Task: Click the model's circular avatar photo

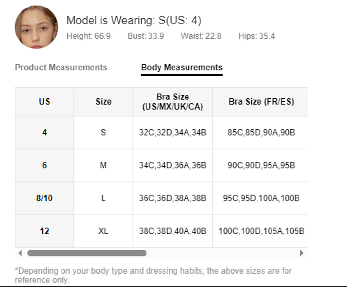Action: (36, 27)
